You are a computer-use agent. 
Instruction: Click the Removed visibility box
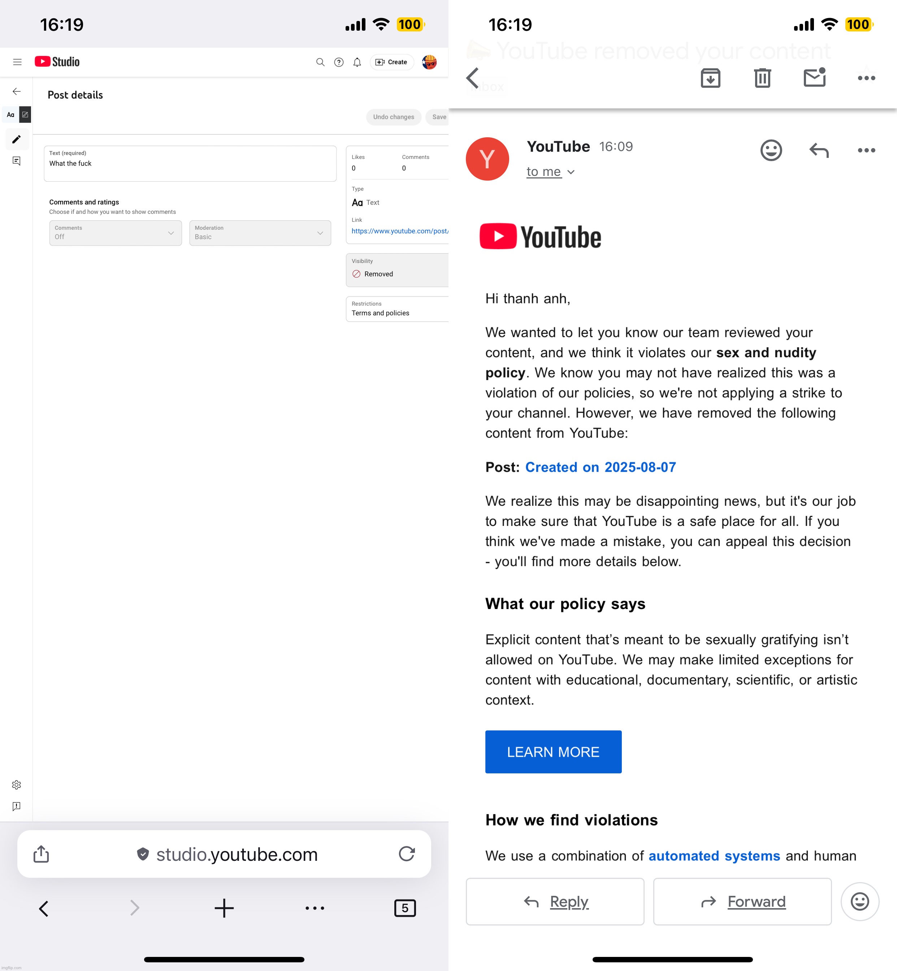click(x=397, y=270)
